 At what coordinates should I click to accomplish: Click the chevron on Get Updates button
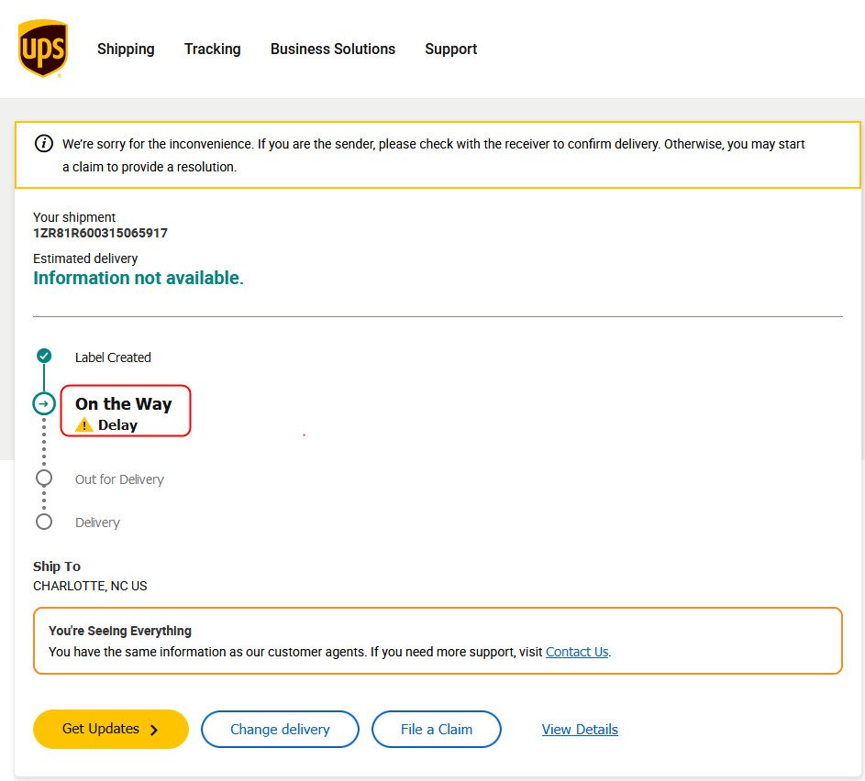(154, 730)
